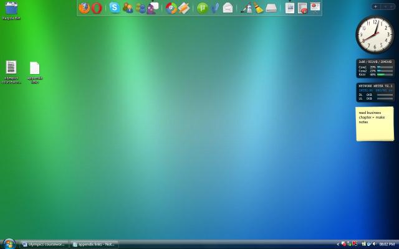Start Skype from the dock
Screen dimensions: 399x249
click(x=115, y=7)
